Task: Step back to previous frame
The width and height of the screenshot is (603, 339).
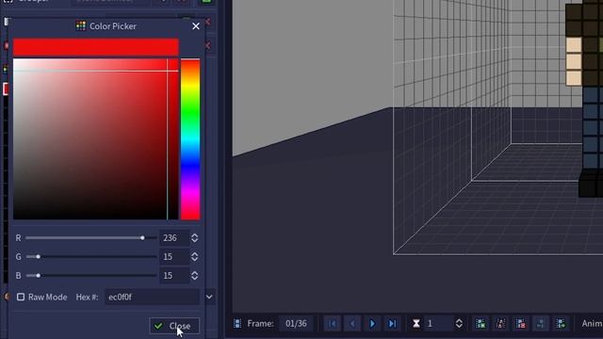Action: (352, 324)
